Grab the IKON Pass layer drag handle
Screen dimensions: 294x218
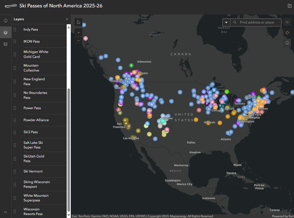(15, 41)
